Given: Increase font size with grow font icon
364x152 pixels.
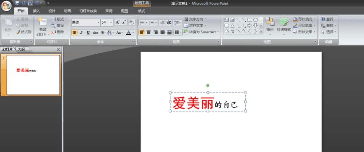Looking at the screenshot, I should point(118,22).
